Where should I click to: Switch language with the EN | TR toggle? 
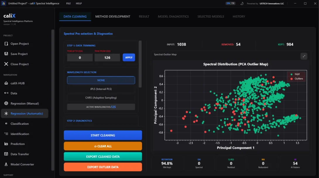230,3
